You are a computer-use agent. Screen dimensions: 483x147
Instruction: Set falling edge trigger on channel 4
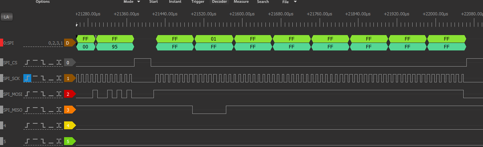(43, 126)
